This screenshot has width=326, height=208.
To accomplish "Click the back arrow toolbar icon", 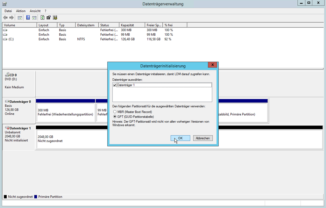I will click(5, 18).
